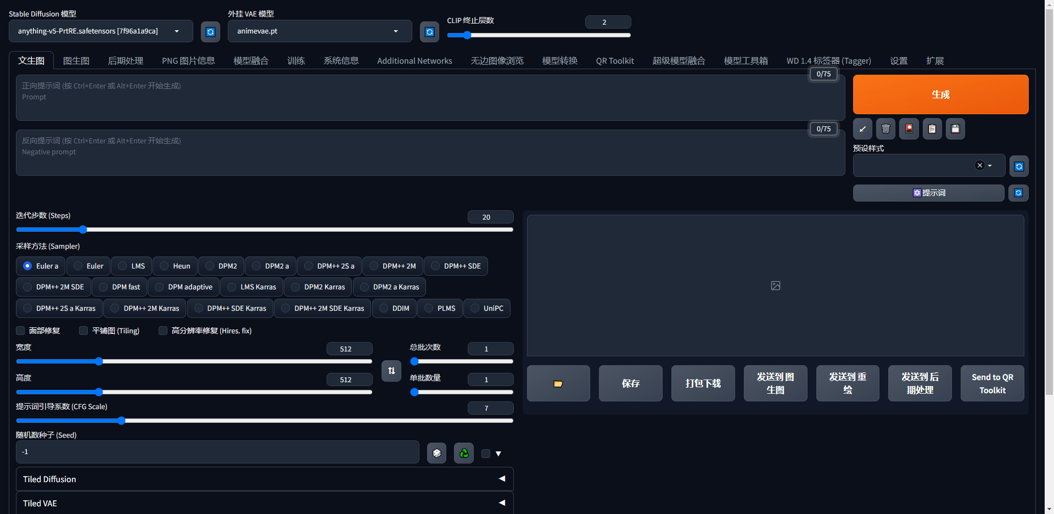Expand the Tiled Diffusion section
1054x514 pixels.
click(265, 479)
